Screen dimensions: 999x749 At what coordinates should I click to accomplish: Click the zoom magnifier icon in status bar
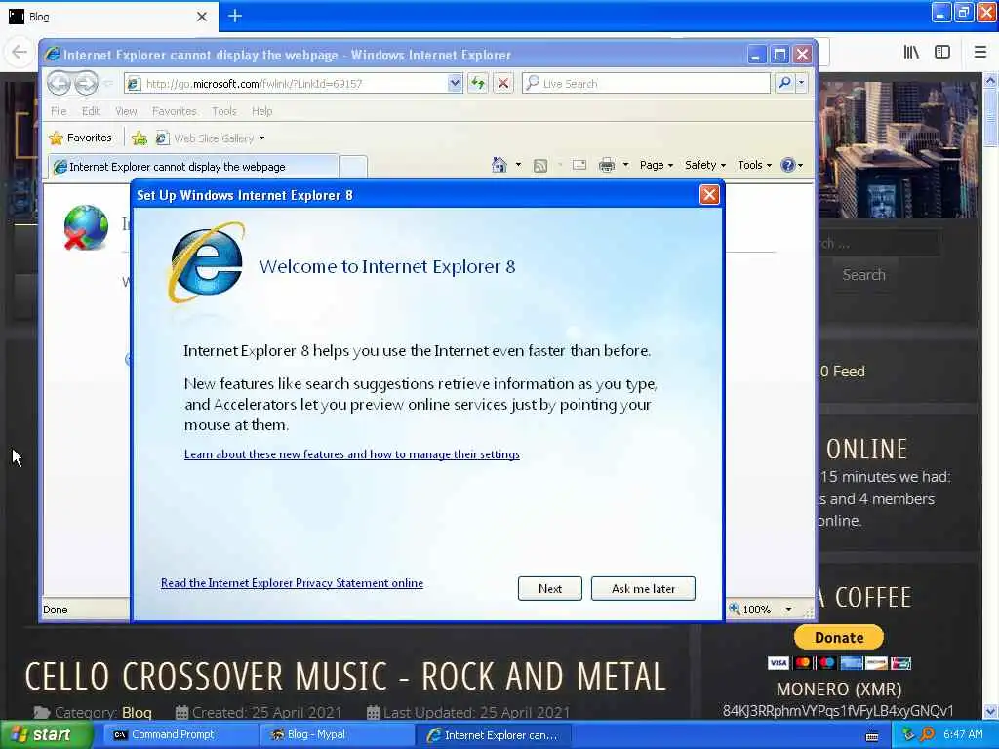point(735,609)
